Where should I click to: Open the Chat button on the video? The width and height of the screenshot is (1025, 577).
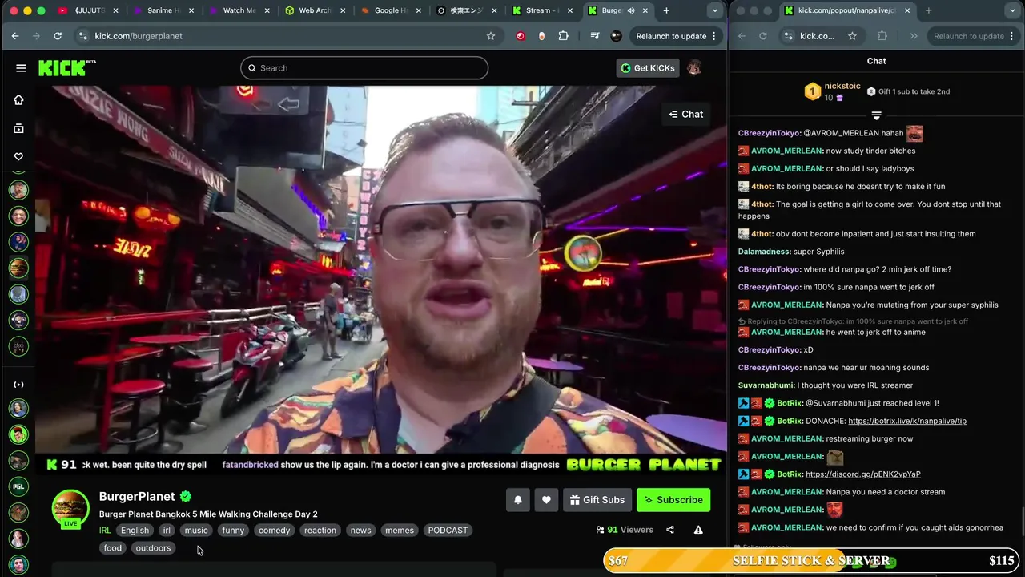[x=685, y=115]
